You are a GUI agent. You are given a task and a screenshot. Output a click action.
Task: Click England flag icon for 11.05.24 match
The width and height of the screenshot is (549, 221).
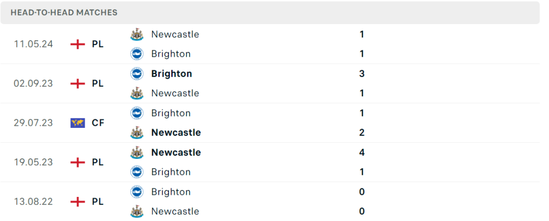point(78,44)
